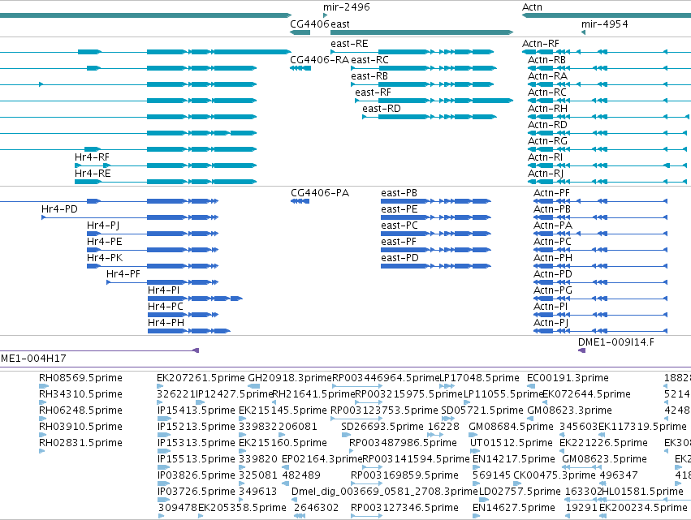691x520 pixels.
Task: Select the Hr4-PF protein label
Action: coord(123,275)
